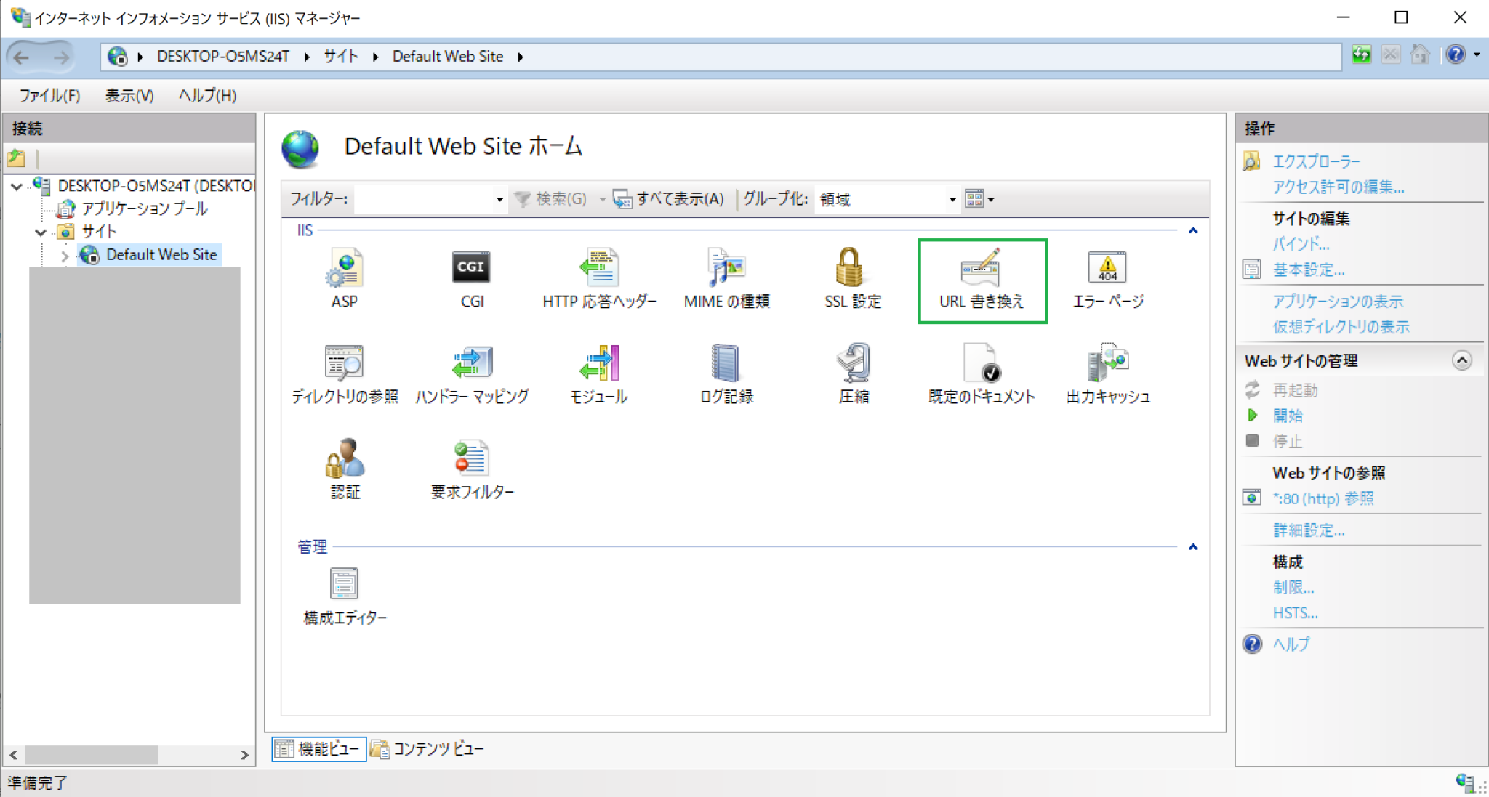Screen dimensions: 1489x797
Task: Open 構成エディター in the 管理 section
Action: pyautogui.click(x=345, y=594)
